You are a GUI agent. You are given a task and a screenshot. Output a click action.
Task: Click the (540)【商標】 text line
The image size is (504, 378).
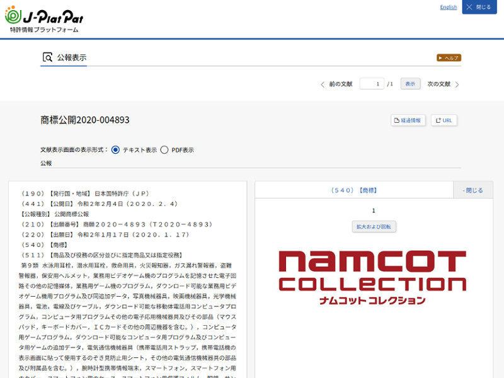point(44,245)
